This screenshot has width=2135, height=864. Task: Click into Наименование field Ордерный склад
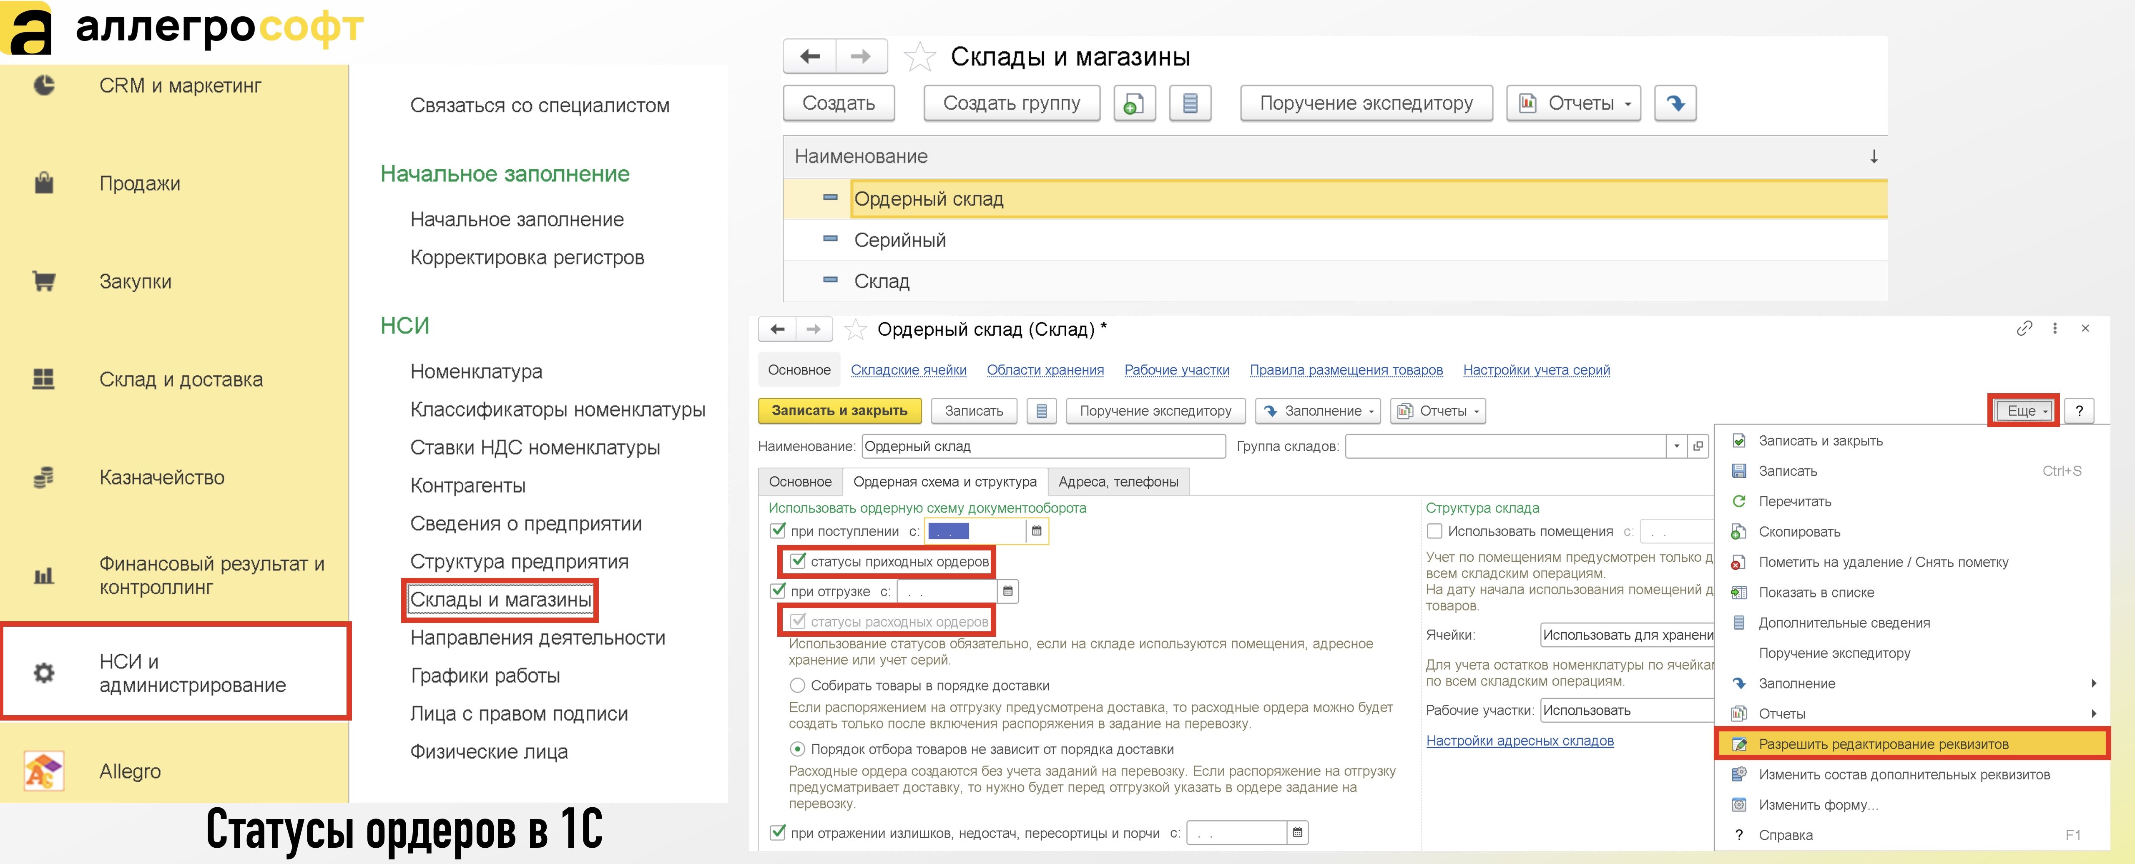[x=1043, y=446]
